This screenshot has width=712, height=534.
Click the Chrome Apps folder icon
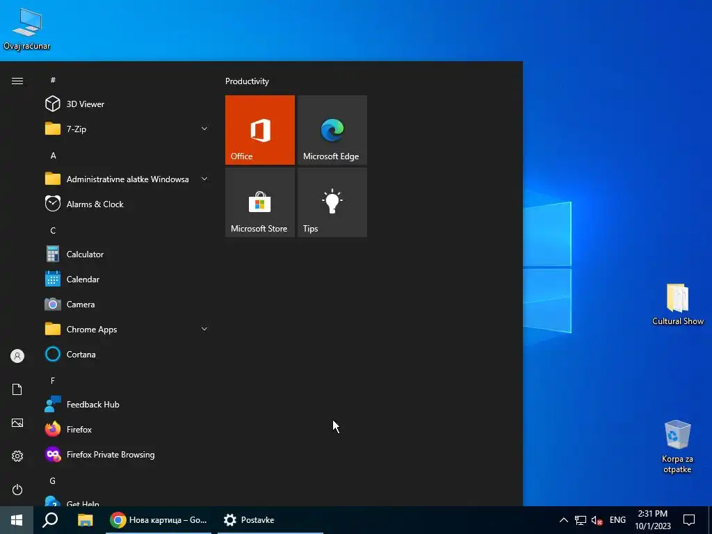tap(53, 329)
